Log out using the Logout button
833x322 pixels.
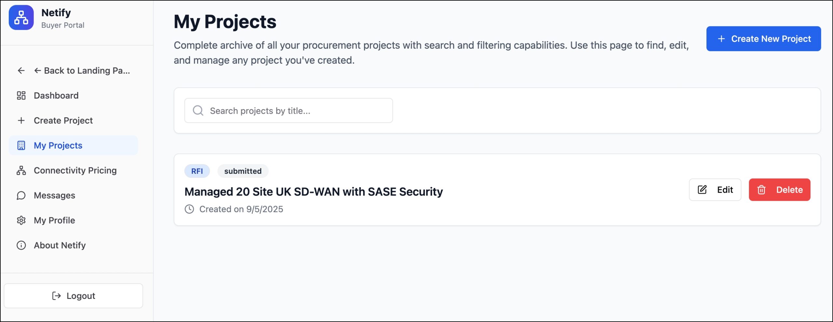pyautogui.click(x=74, y=296)
